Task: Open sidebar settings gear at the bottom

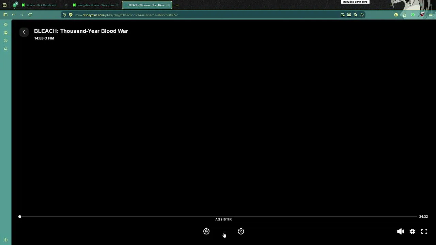Action: (5, 240)
